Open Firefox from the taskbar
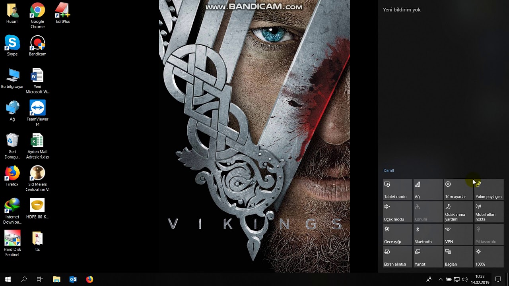This screenshot has height=286, width=509. [89, 279]
